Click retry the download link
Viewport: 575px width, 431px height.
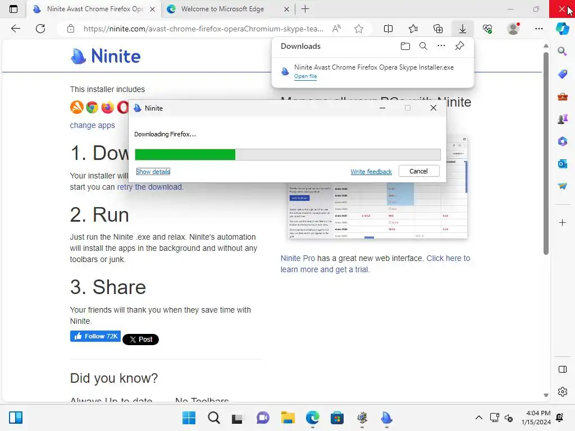(x=149, y=187)
